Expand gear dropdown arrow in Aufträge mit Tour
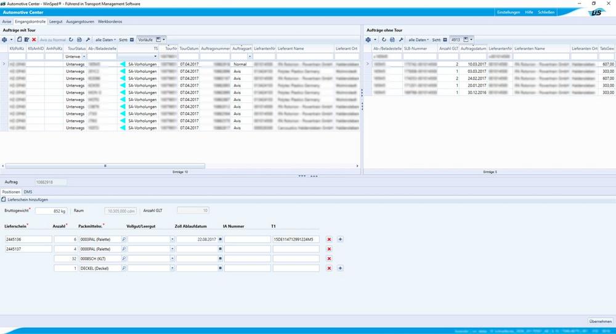Viewport: 616px width, 334px height. pyautogui.click(x=11, y=39)
